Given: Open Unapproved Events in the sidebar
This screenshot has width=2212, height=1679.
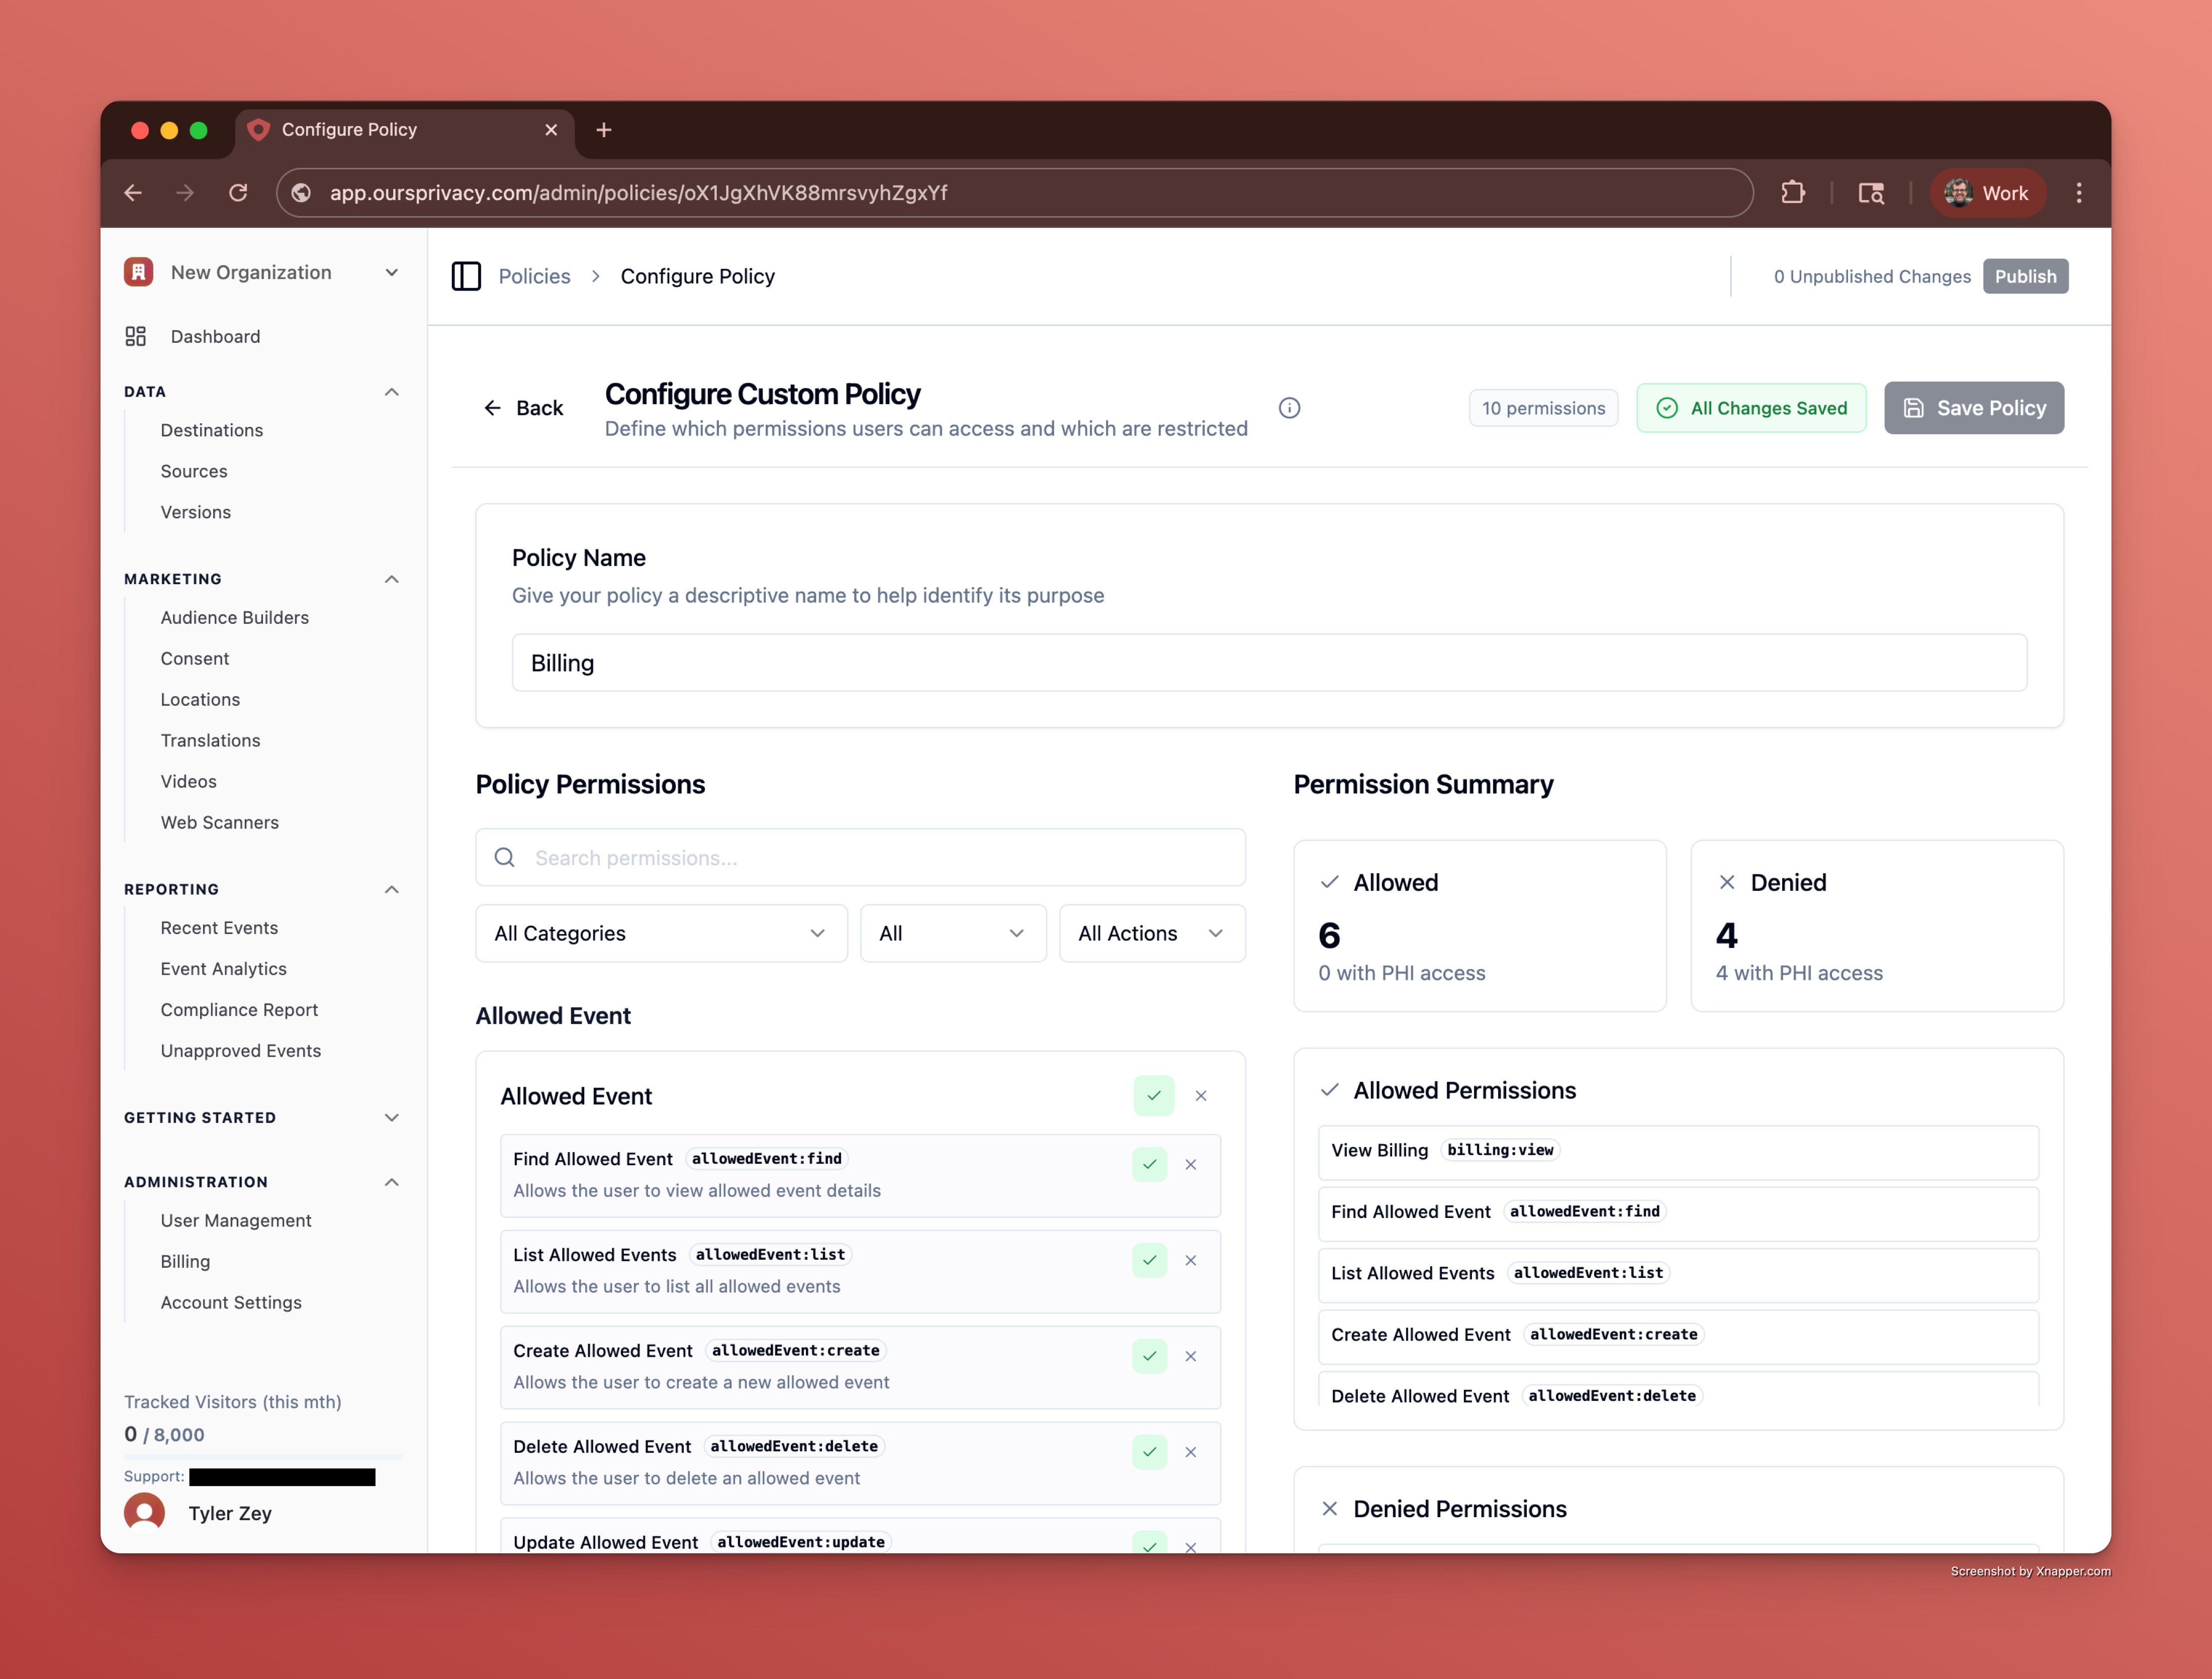Looking at the screenshot, I should click(x=241, y=1050).
